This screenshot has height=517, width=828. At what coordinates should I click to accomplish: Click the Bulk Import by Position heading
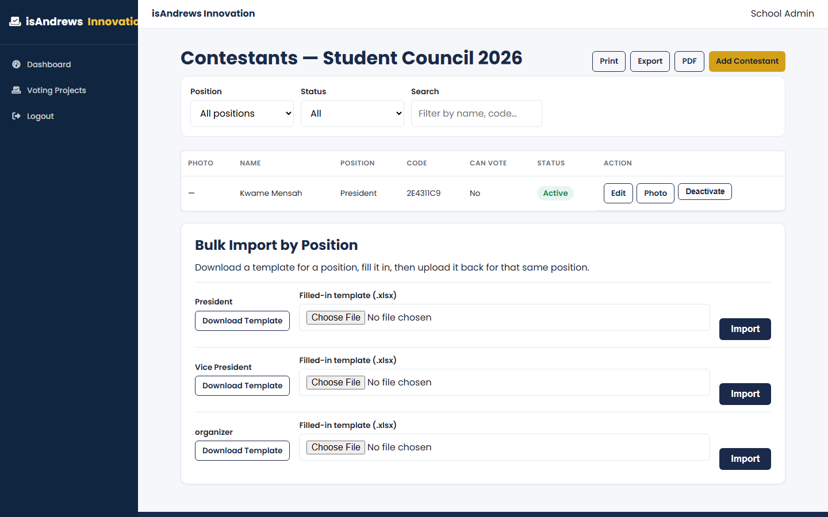pos(277,245)
